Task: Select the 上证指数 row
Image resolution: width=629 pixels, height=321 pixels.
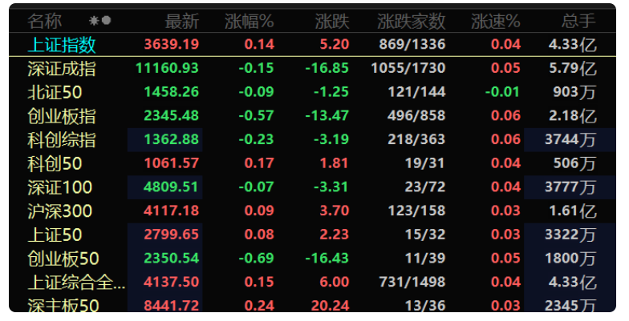Action: 312,44
